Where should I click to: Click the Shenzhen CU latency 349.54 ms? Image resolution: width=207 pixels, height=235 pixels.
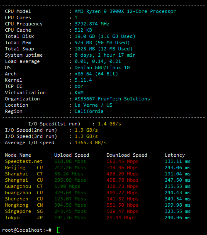pyautogui.click(x=178, y=199)
